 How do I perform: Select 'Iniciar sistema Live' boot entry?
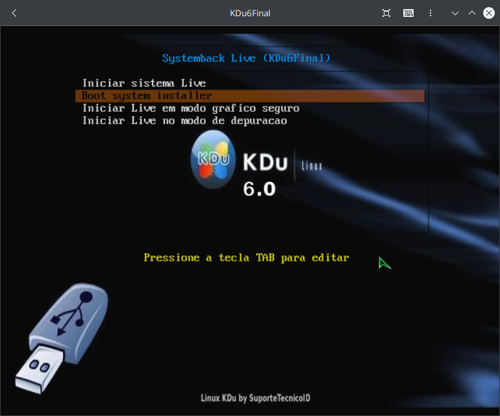[x=144, y=83]
